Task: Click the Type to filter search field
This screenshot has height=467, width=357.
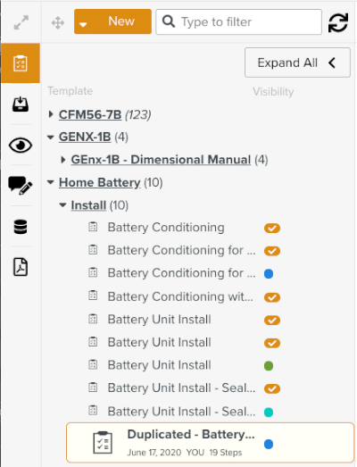Action: pos(238,21)
